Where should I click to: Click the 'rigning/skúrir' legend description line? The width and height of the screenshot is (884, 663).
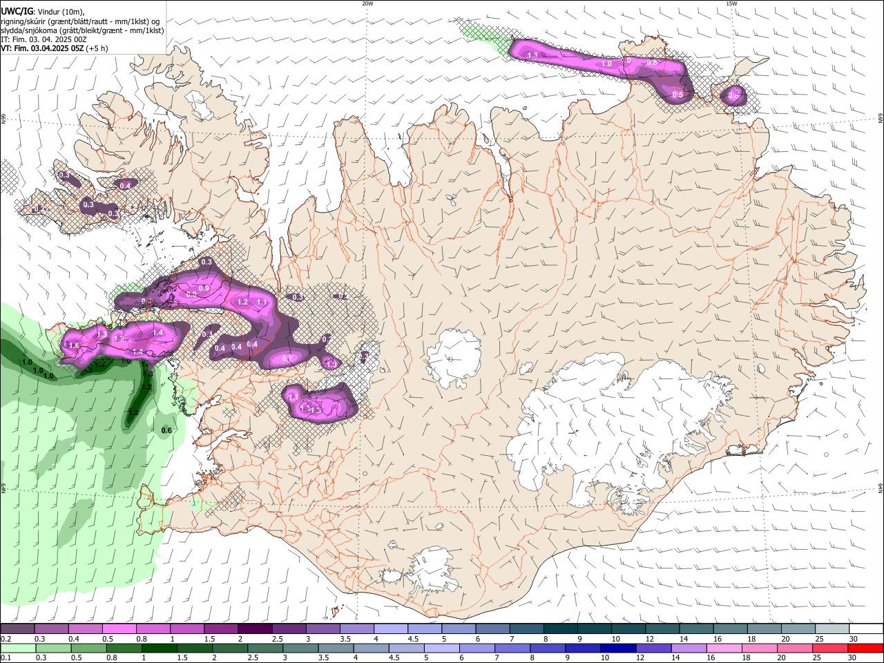tap(80, 21)
